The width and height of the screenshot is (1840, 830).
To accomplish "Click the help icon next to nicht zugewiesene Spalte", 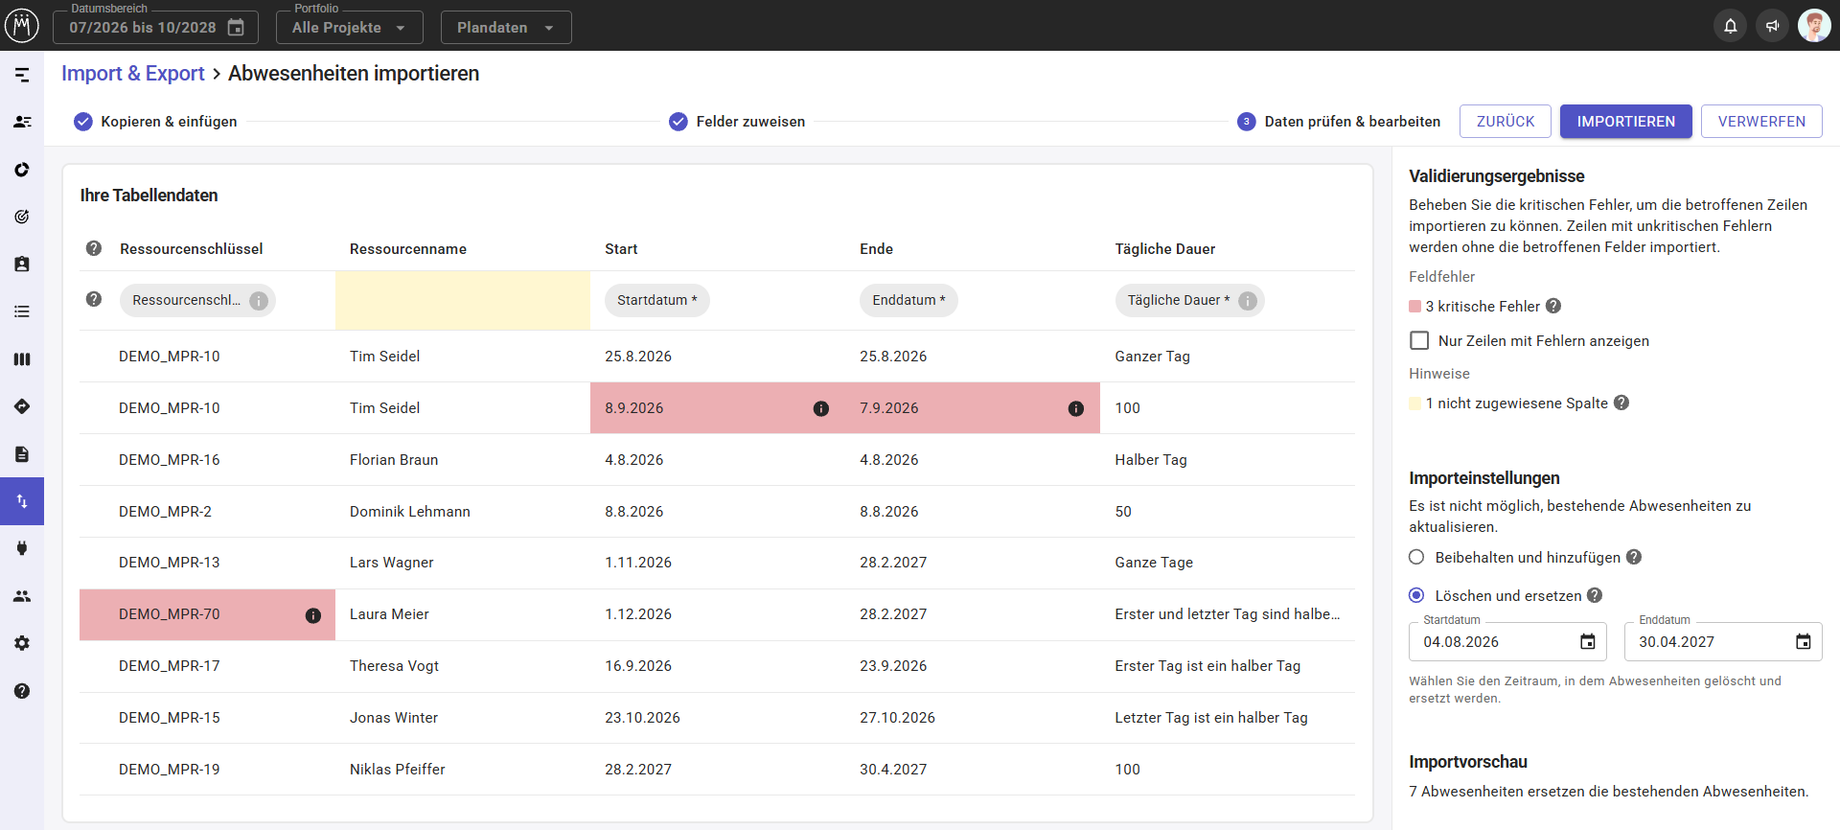I will [x=1621, y=403].
